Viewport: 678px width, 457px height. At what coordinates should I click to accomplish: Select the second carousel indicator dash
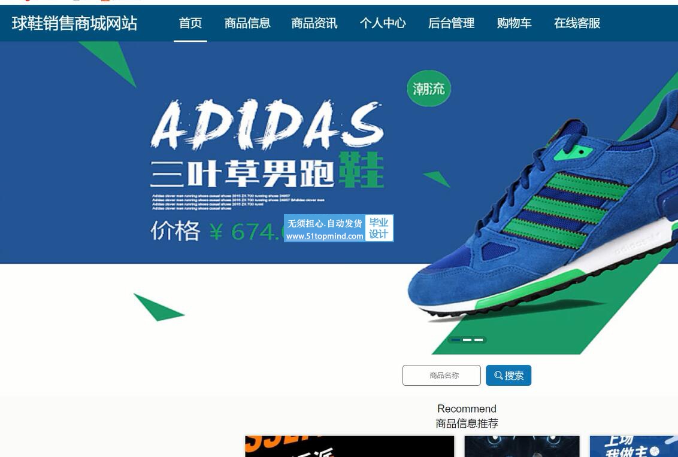click(467, 340)
